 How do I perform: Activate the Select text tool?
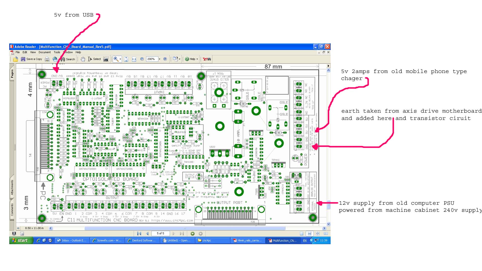coord(94,59)
